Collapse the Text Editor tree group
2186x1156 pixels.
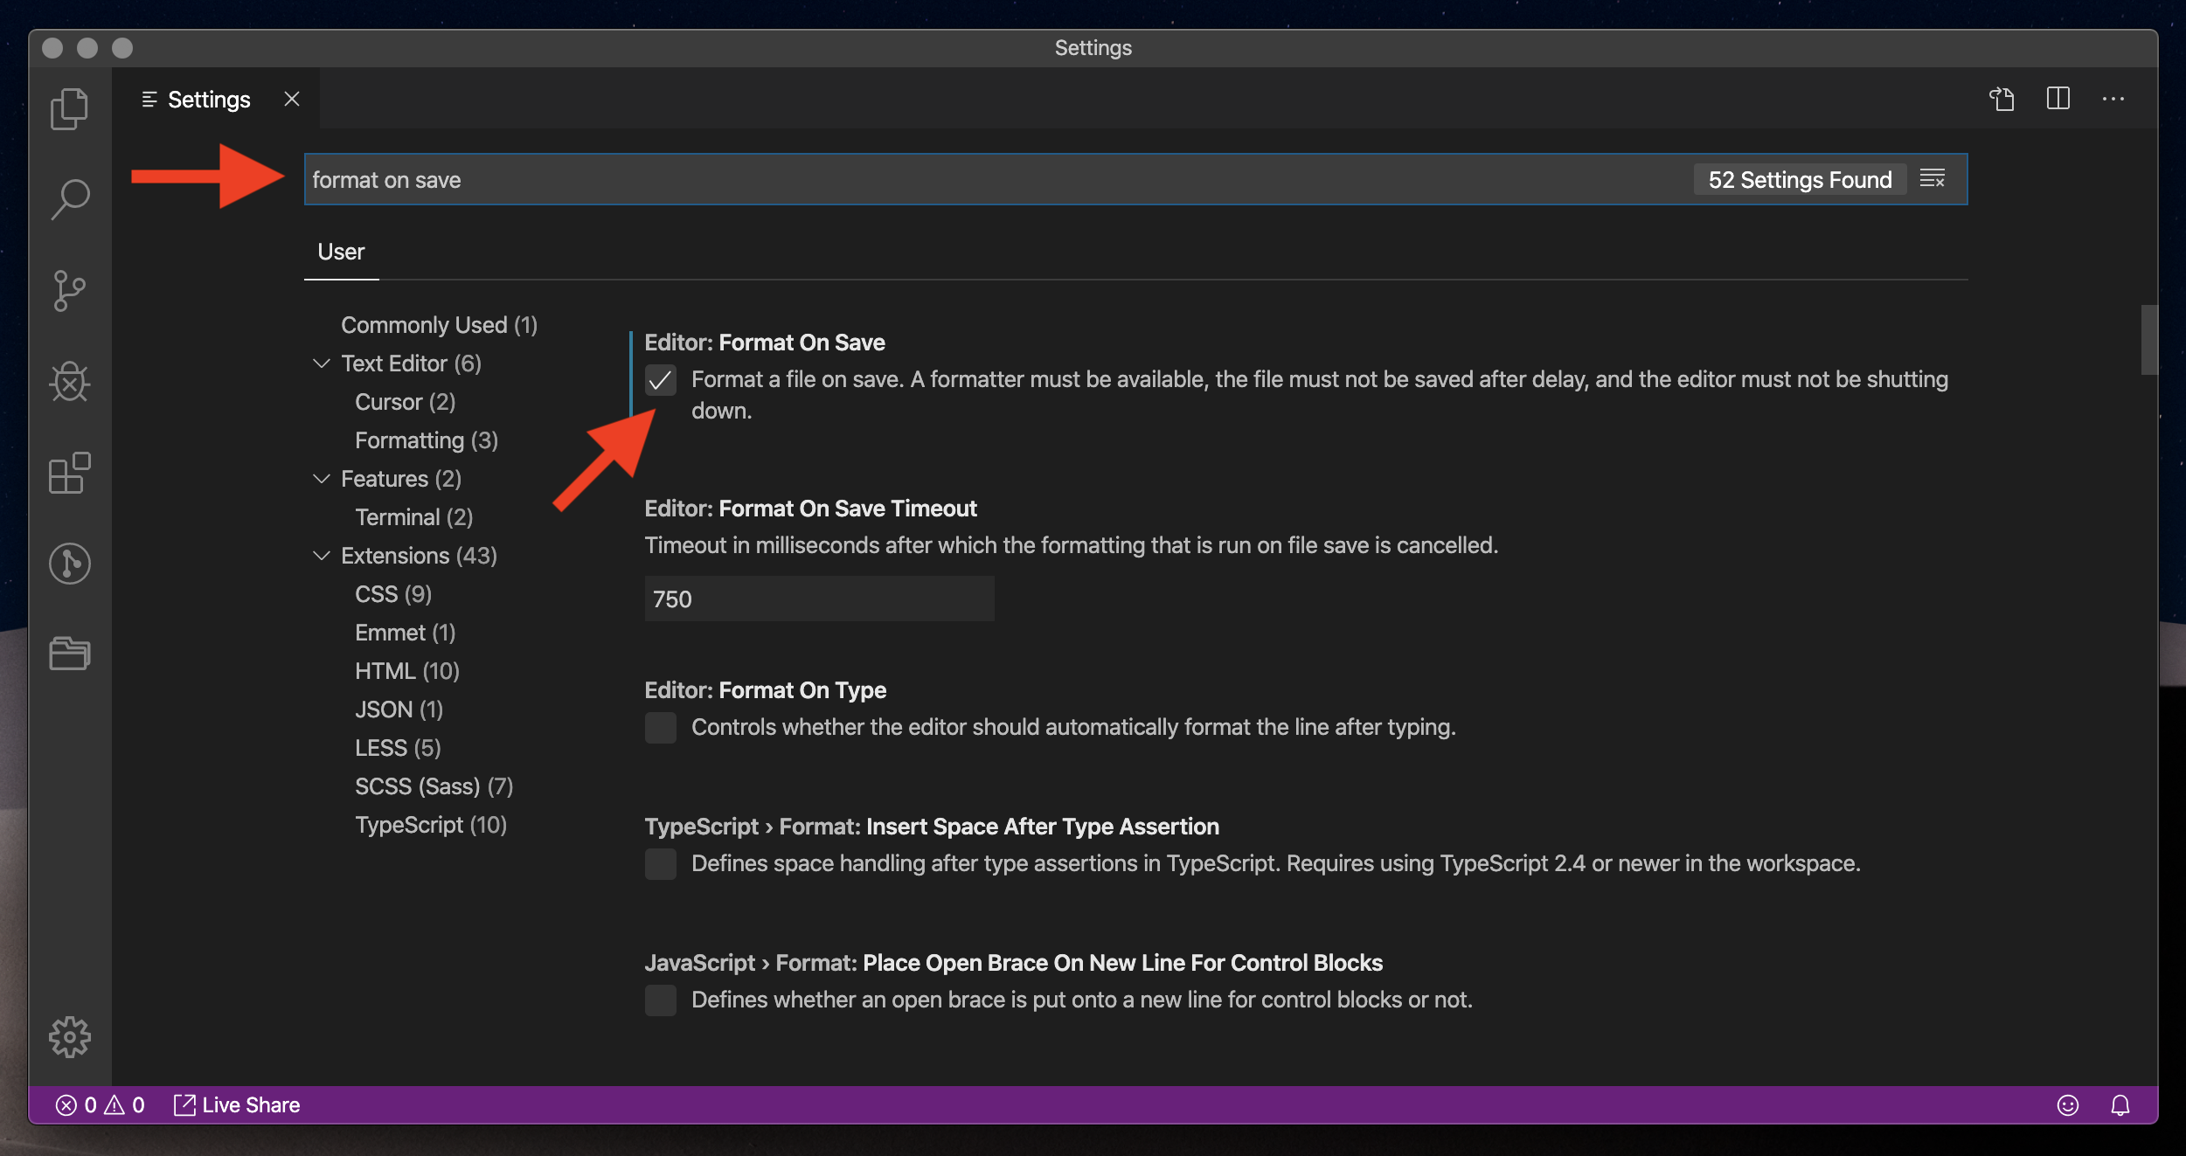point(322,363)
